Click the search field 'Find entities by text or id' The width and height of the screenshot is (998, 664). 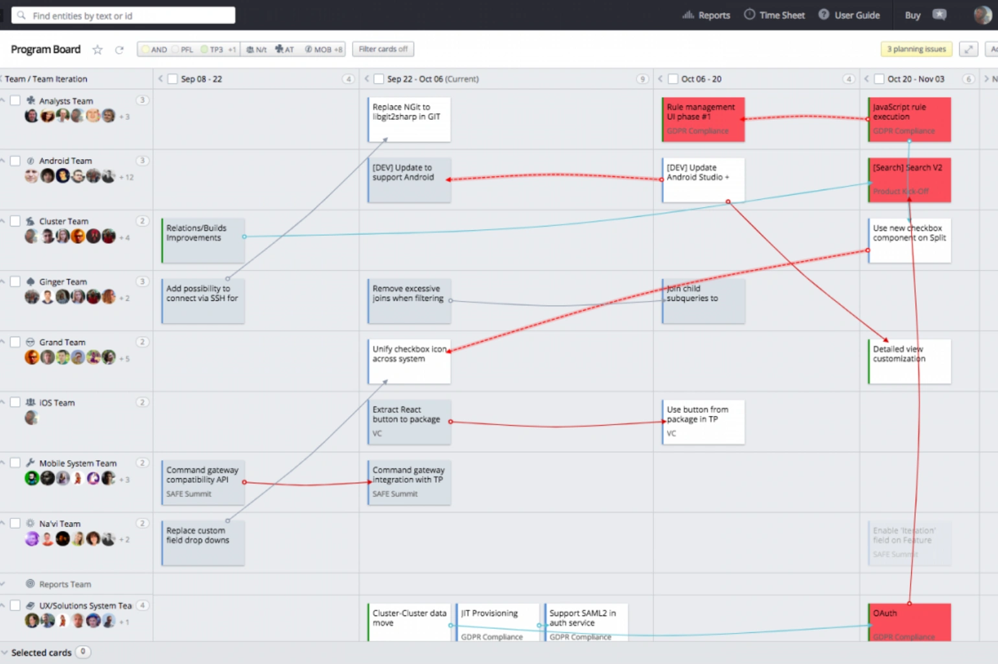pos(123,16)
